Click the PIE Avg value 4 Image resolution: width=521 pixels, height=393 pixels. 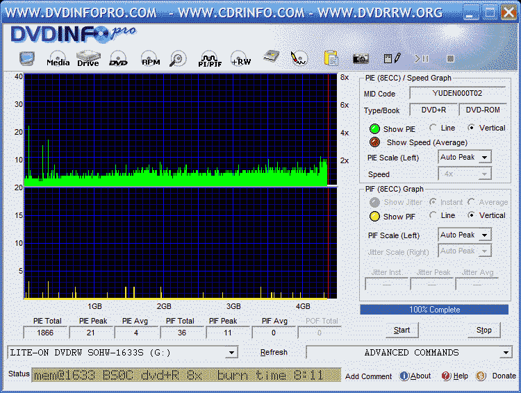tap(136, 333)
